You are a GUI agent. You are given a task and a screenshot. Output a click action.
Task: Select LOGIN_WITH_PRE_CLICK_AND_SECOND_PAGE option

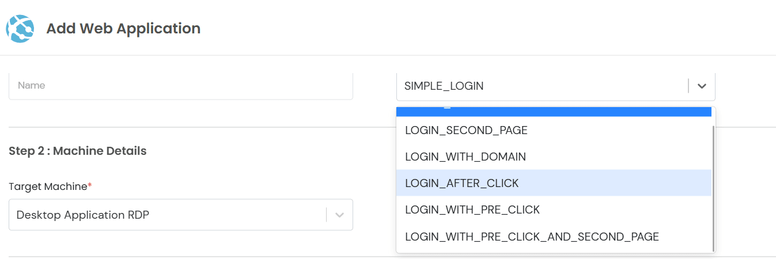tap(532, 237)
